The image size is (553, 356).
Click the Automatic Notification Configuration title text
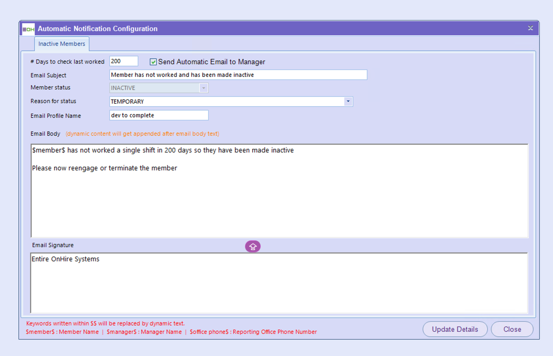[98, 29]
